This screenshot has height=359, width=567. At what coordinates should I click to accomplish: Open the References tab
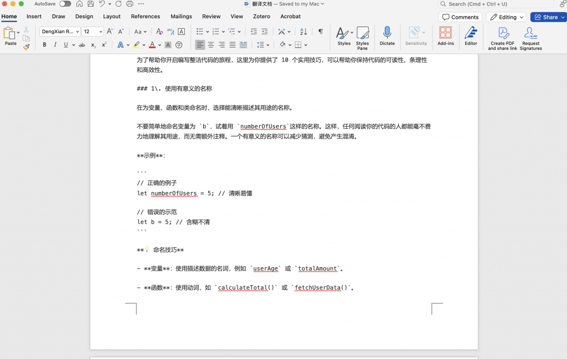pos(146,16)
